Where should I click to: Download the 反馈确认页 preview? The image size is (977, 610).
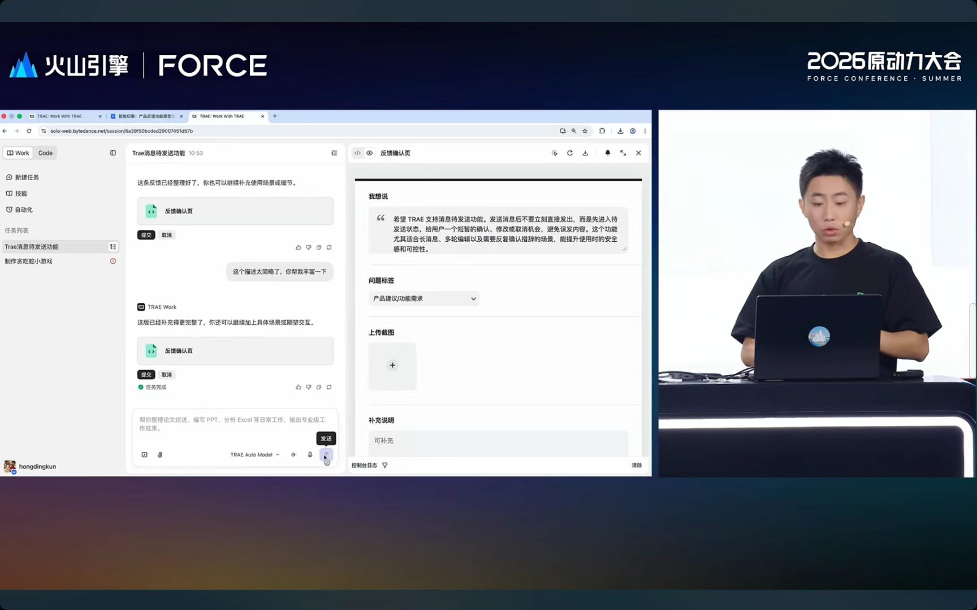pyautogui.click(x=585, y=153)
